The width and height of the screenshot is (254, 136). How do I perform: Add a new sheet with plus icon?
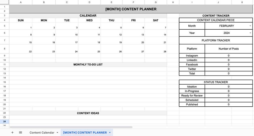[x=12, y=132]
